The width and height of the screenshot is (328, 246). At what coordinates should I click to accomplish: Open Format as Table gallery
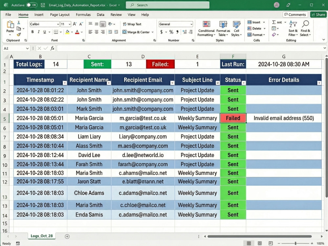(x=223, y=29)
